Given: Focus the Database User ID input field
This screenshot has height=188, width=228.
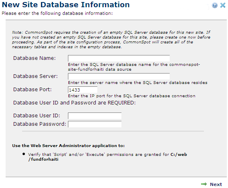Looking at the screenshot, I should click(94, 116).
